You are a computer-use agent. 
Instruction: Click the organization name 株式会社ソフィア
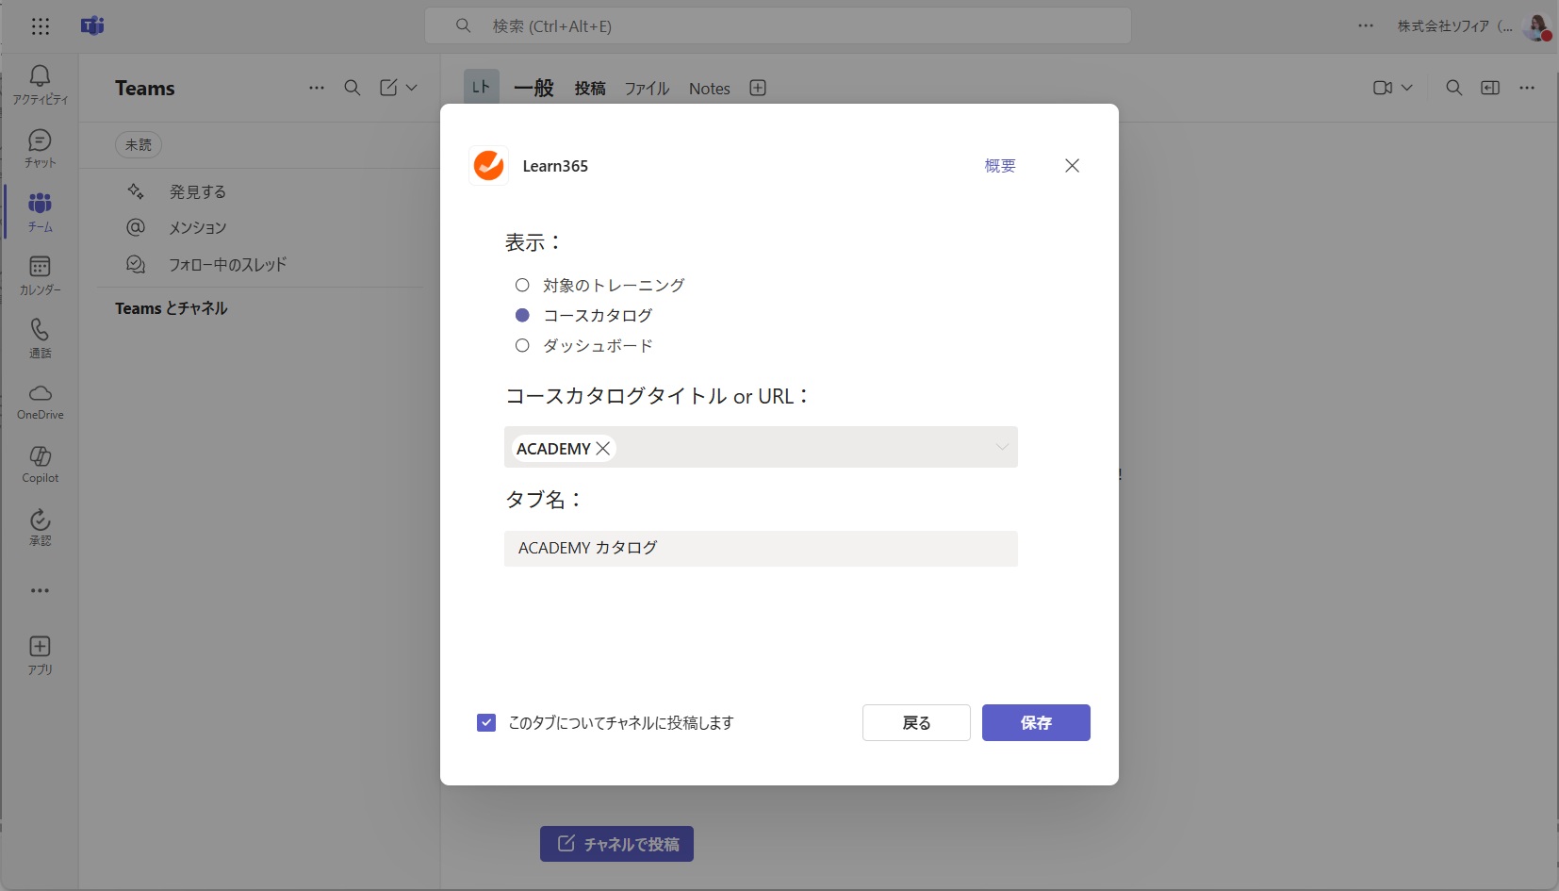tap(1454, 26)
